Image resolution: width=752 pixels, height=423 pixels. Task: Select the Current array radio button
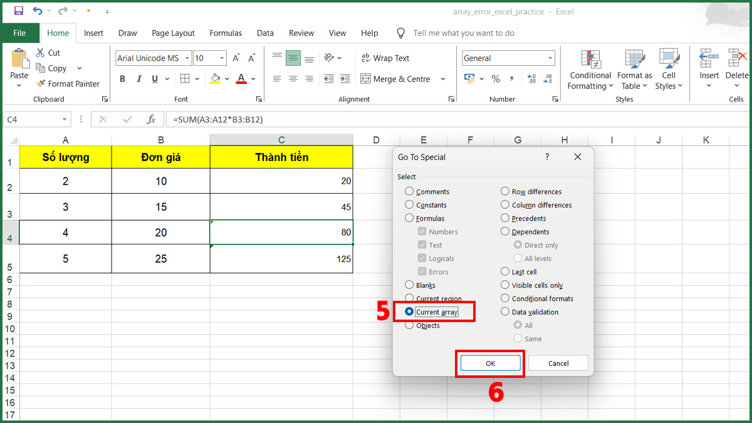point(409,311)
